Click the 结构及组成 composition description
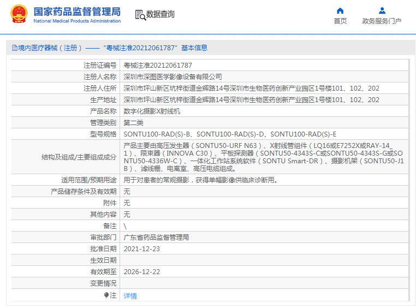The height and width of the screenshot is (308, 416). tap(264, 157)
